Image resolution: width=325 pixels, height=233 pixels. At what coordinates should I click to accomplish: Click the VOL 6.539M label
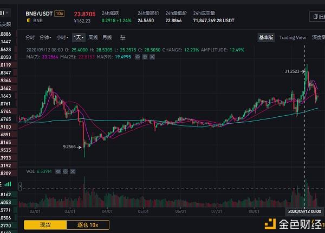[39, 171]
